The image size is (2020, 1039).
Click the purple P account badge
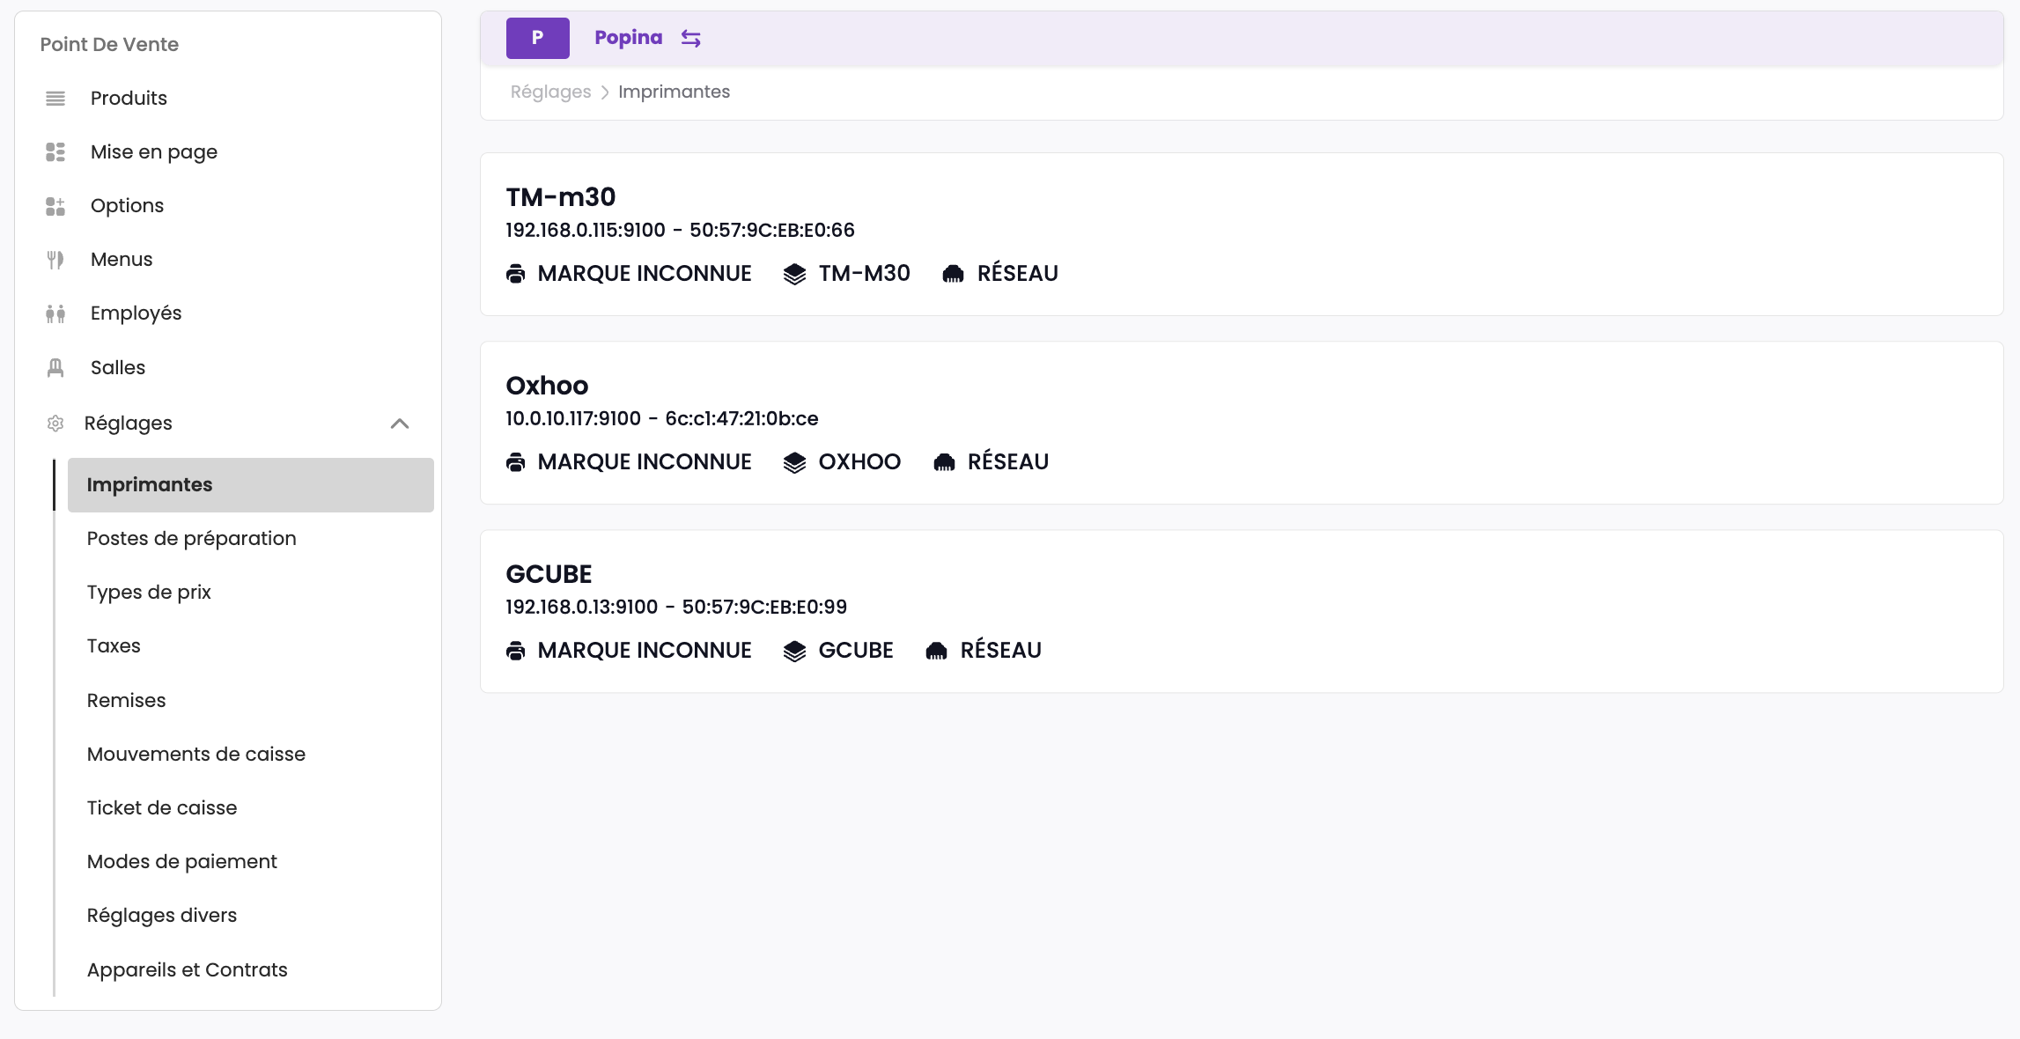point(537,38)
